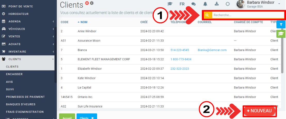Open the blue filter funnel button
Image resolution: width=286 pixels, height=119 pixels.
click(x=281, y=24)
